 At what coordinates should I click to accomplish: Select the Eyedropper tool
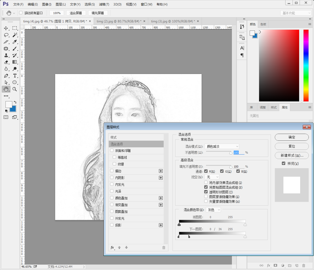click(x=15, y=42)
